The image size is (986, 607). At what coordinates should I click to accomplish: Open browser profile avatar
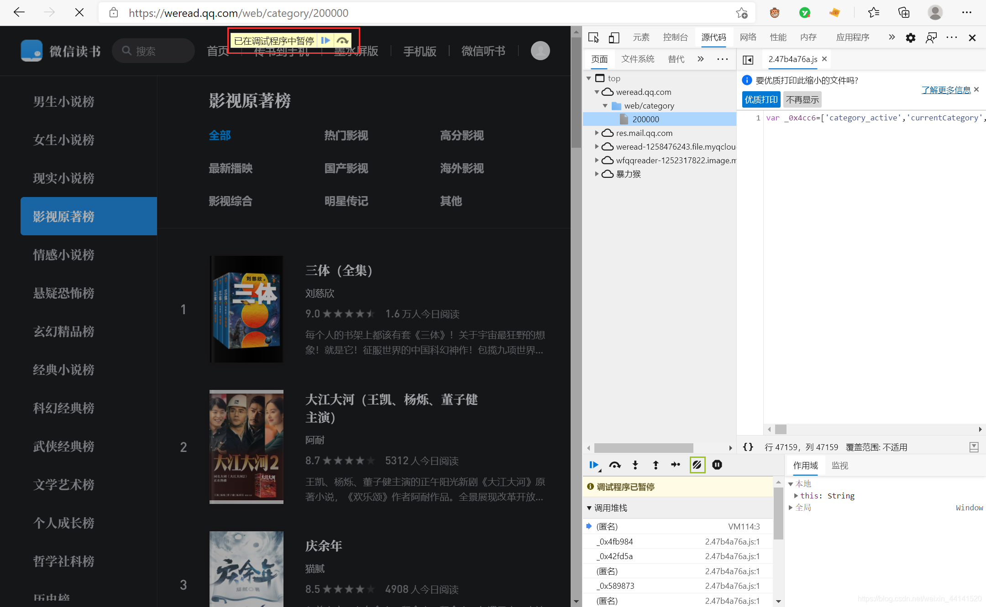click(935, 13)
